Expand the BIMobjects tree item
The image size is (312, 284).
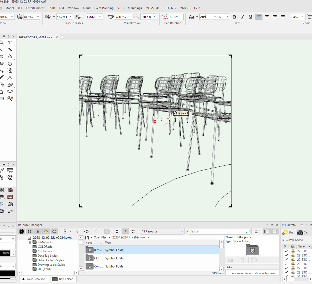tap(30, 242)
